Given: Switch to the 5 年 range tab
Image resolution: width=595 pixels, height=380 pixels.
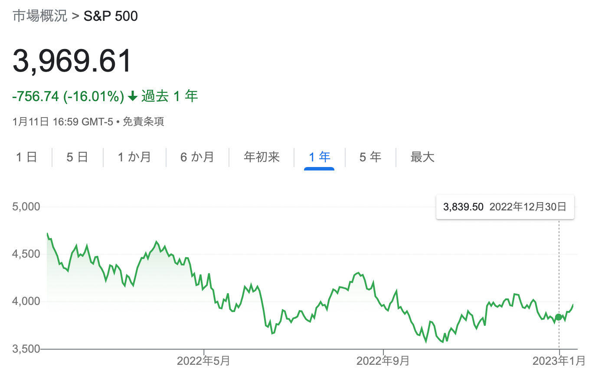Looking at the screenshot, I should pos(370,157).
